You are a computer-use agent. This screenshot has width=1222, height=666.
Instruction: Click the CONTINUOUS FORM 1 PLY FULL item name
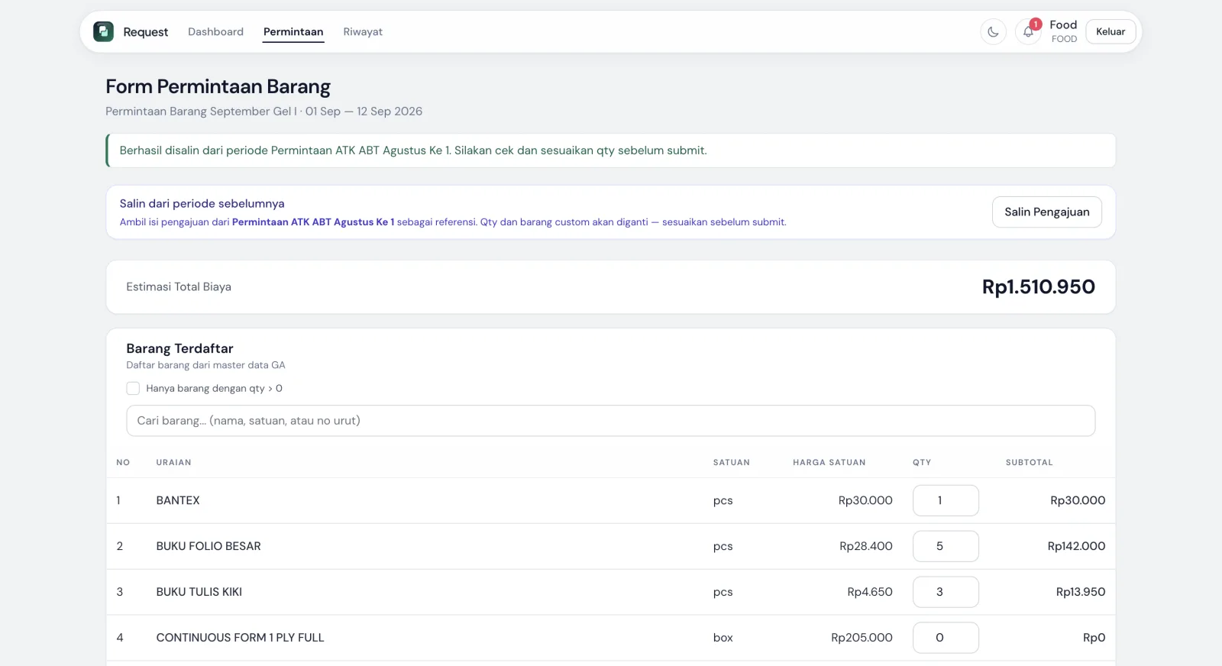coord(240,638)
